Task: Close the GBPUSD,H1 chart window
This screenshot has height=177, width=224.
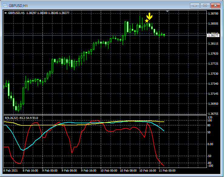Action: click(x=216, y=5)
